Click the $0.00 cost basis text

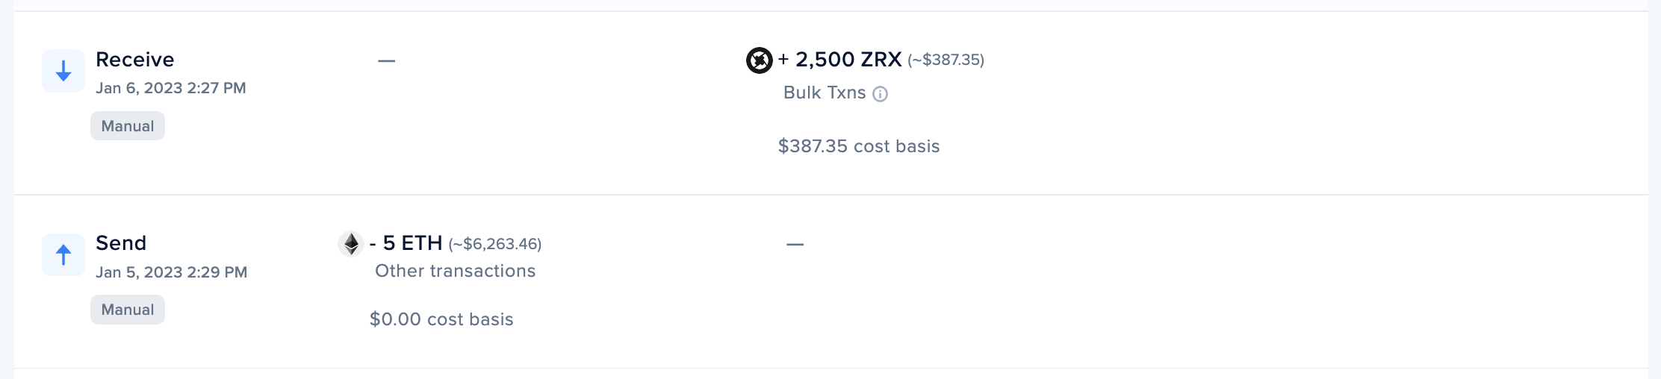point(441,319)
